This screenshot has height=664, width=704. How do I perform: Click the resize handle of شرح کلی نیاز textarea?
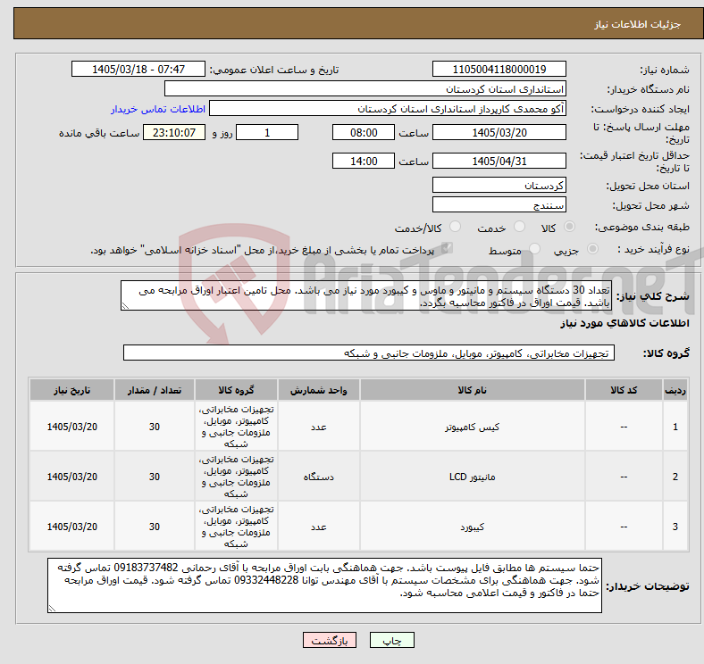[125, 306]
